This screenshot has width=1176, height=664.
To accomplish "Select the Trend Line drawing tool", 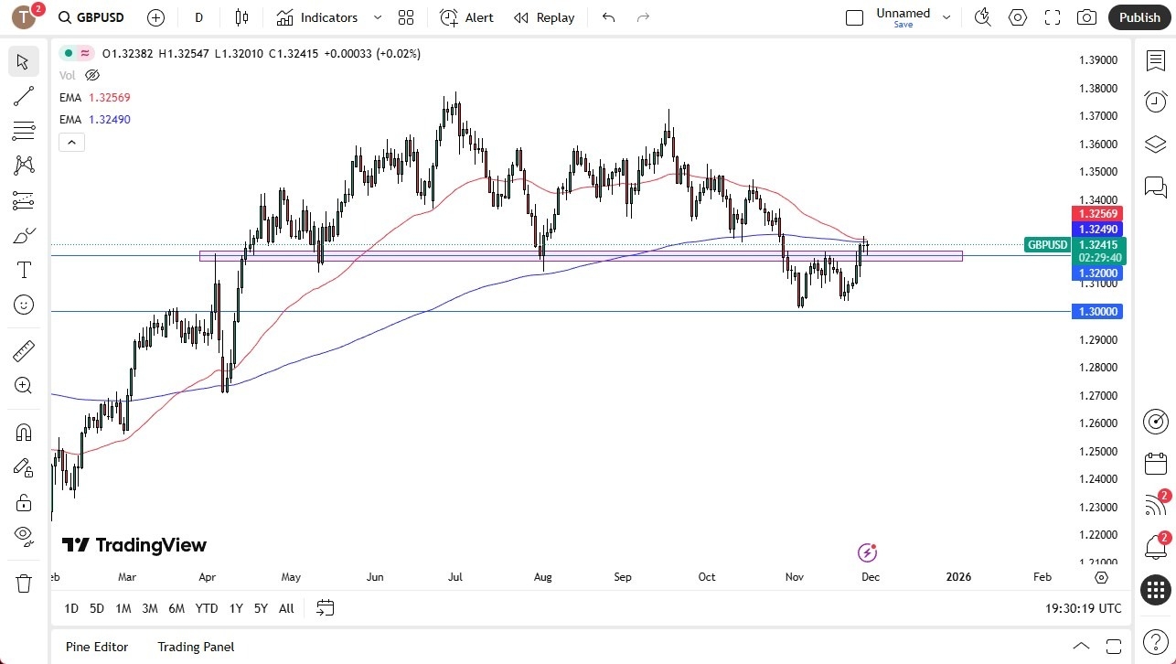I will click(23, 96).
